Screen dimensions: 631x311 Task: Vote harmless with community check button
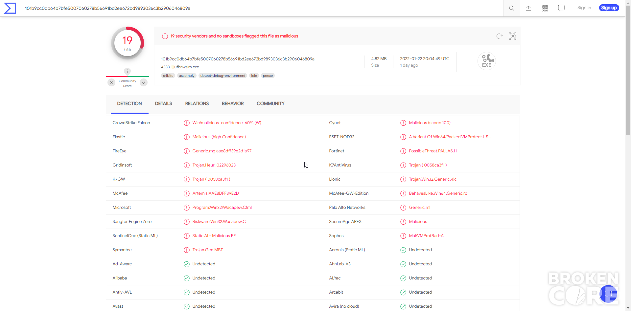click(x=144, y=82)
